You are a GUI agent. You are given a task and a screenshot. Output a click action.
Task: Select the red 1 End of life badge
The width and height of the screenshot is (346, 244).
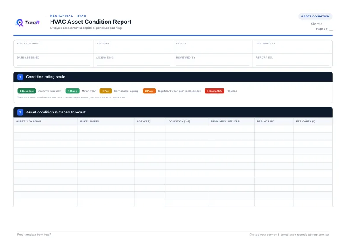tap(215, 91)
